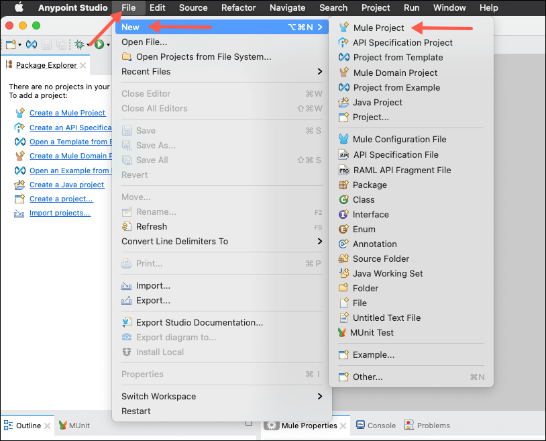Open the Edit menu
This screenshot has width=546, height=441.
(158, 7)
